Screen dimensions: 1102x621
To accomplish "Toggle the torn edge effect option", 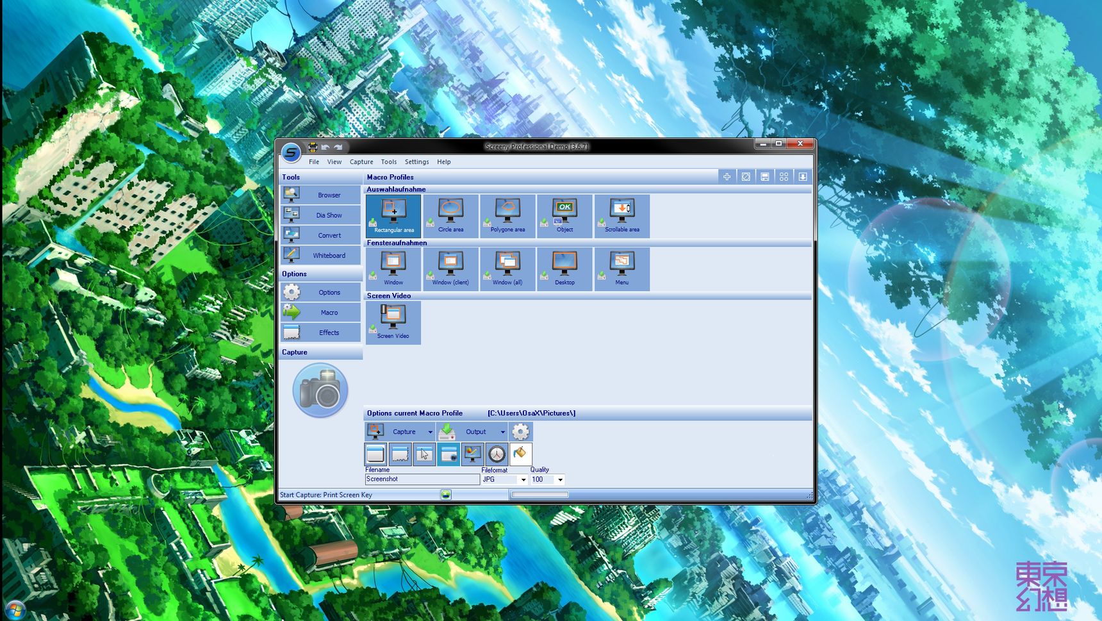I will [400, 454].
